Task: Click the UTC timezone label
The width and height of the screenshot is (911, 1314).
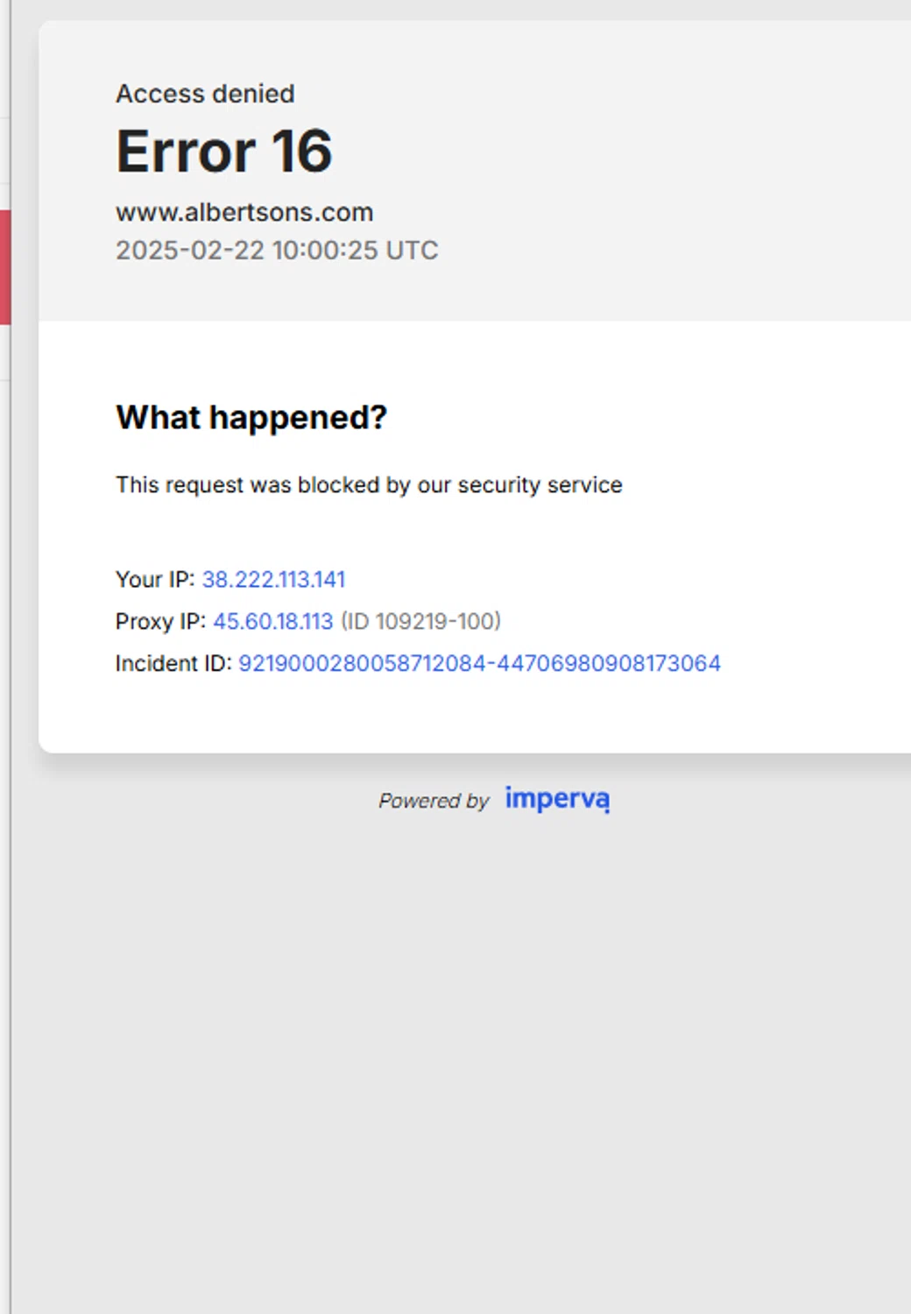Action: point(412,251)
